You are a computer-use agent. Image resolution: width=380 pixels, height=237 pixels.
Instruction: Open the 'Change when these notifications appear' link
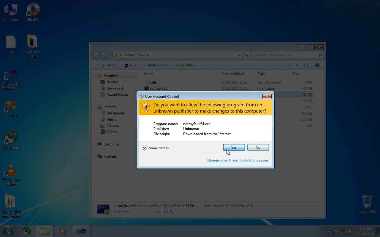coord(238,160)
